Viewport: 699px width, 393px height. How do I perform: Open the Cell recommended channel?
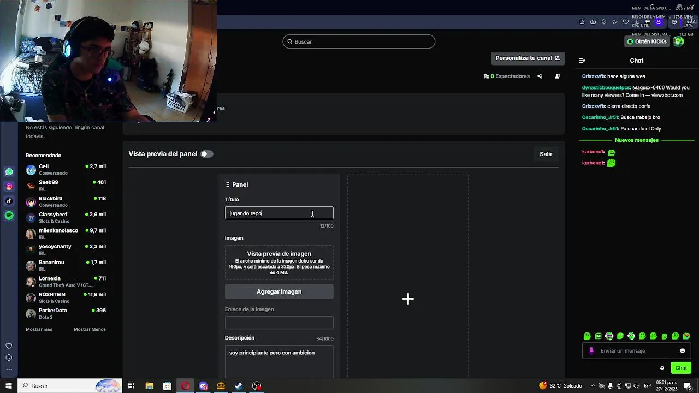pyautogui.click(x=66, y=170)
